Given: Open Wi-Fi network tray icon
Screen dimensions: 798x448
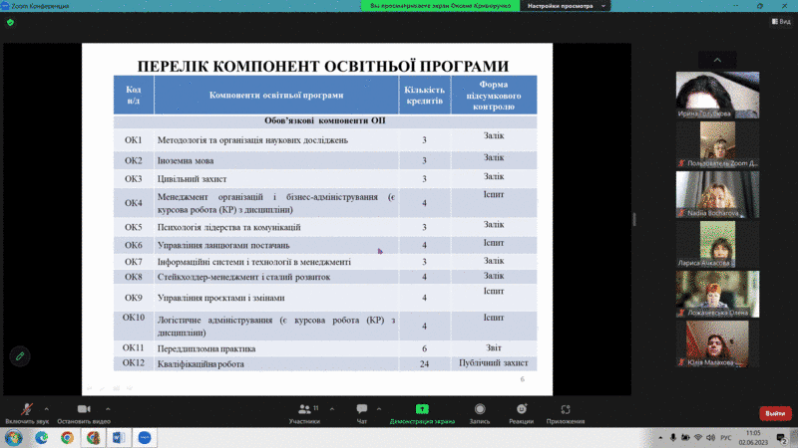Looking at the screenshot, I should pyautogui.click(x=698, y=437).
